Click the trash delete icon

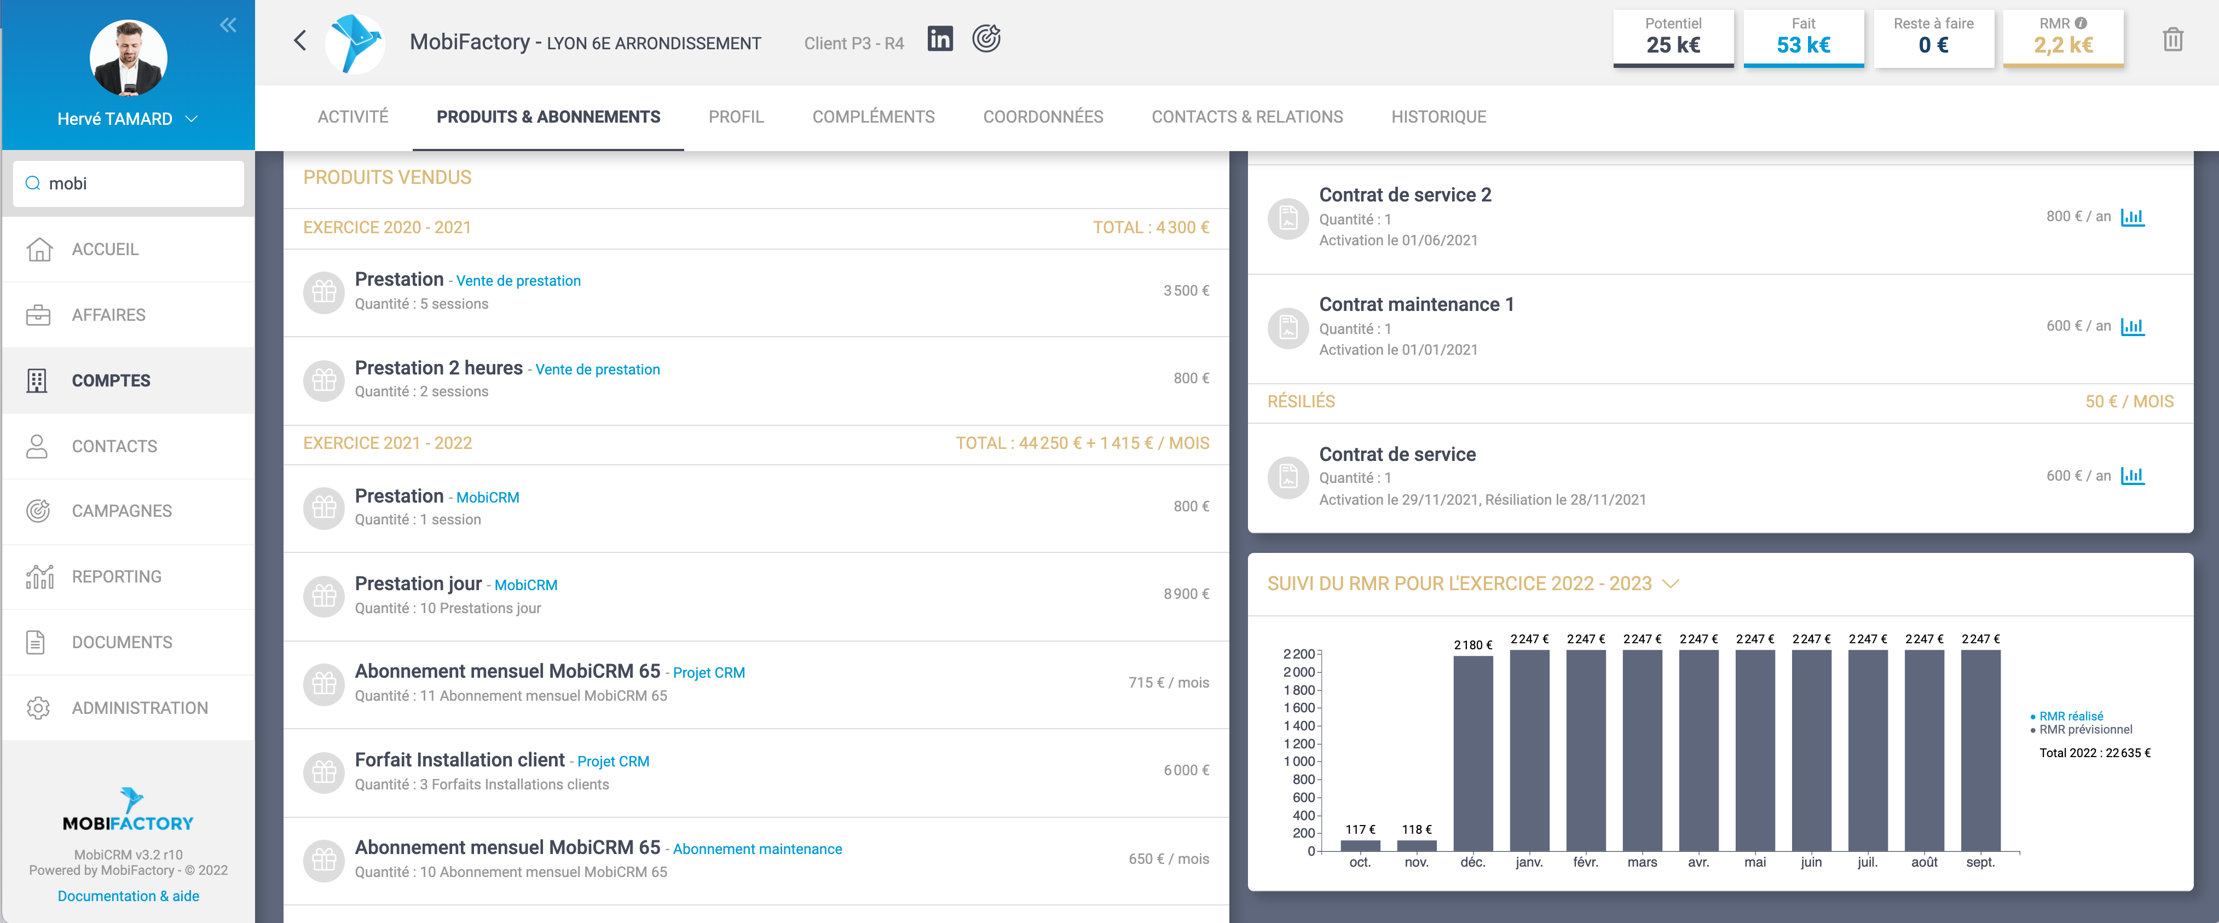[x=2172, y=39]
